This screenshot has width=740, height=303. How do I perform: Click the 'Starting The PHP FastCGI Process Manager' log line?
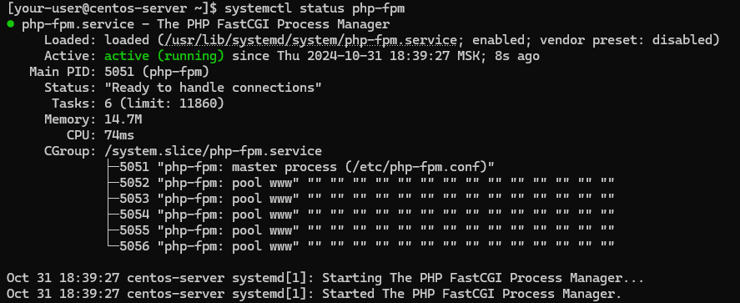pos(325,278)
